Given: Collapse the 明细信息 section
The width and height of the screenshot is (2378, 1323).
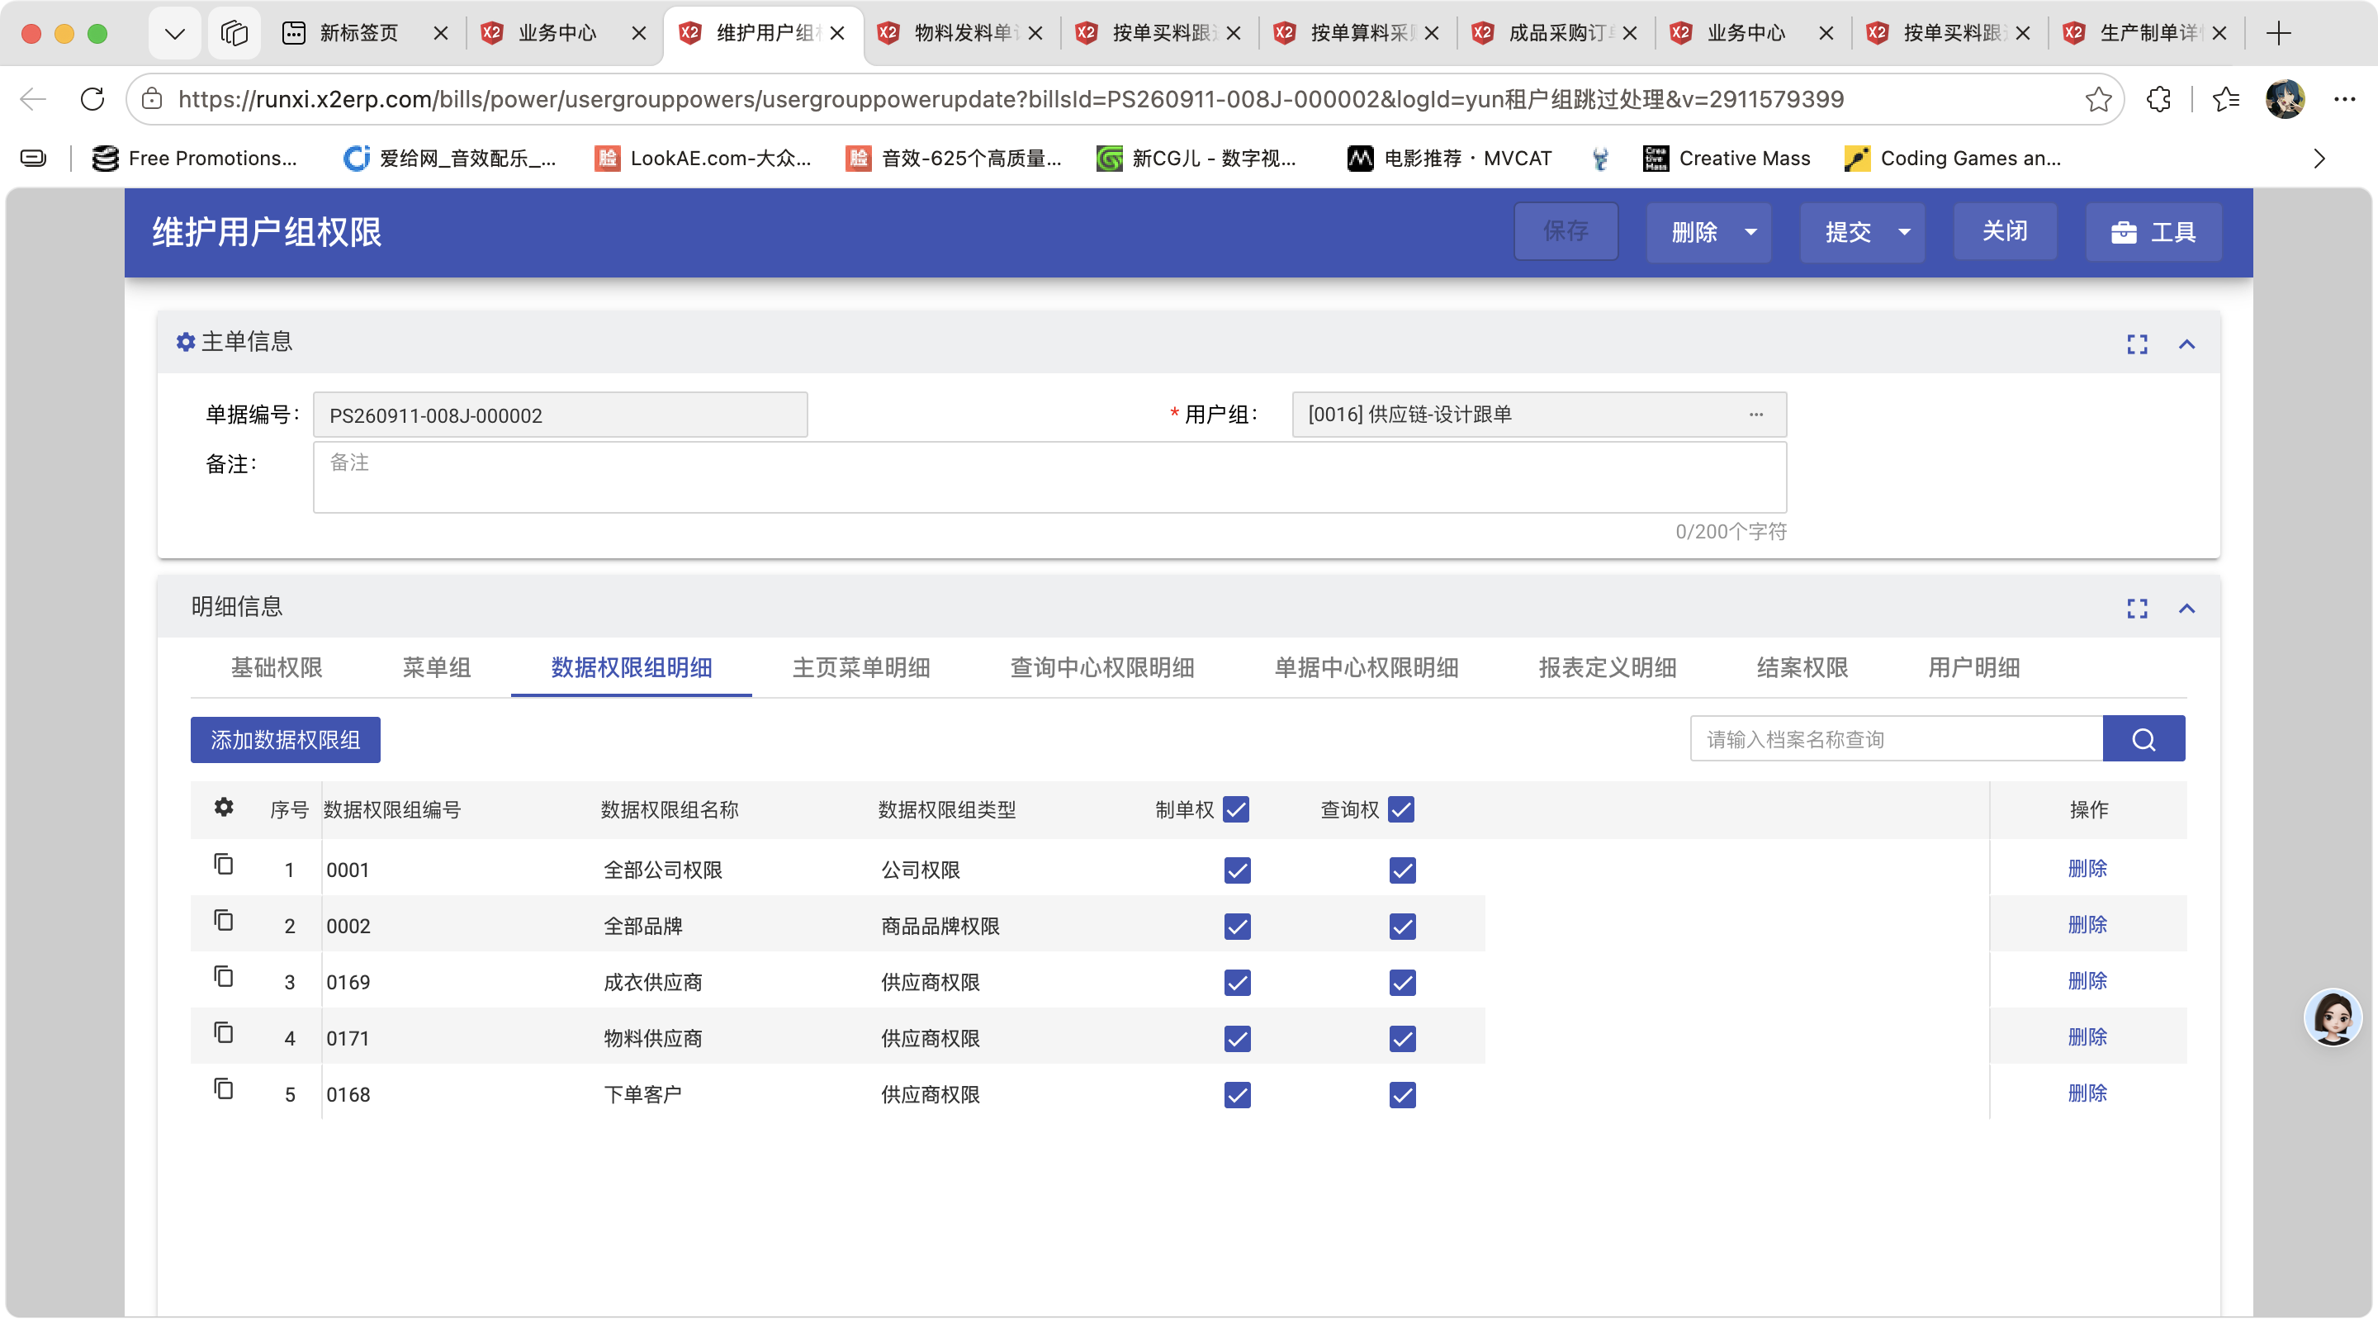Looking at the screenshot, I should pos(2187,609).
